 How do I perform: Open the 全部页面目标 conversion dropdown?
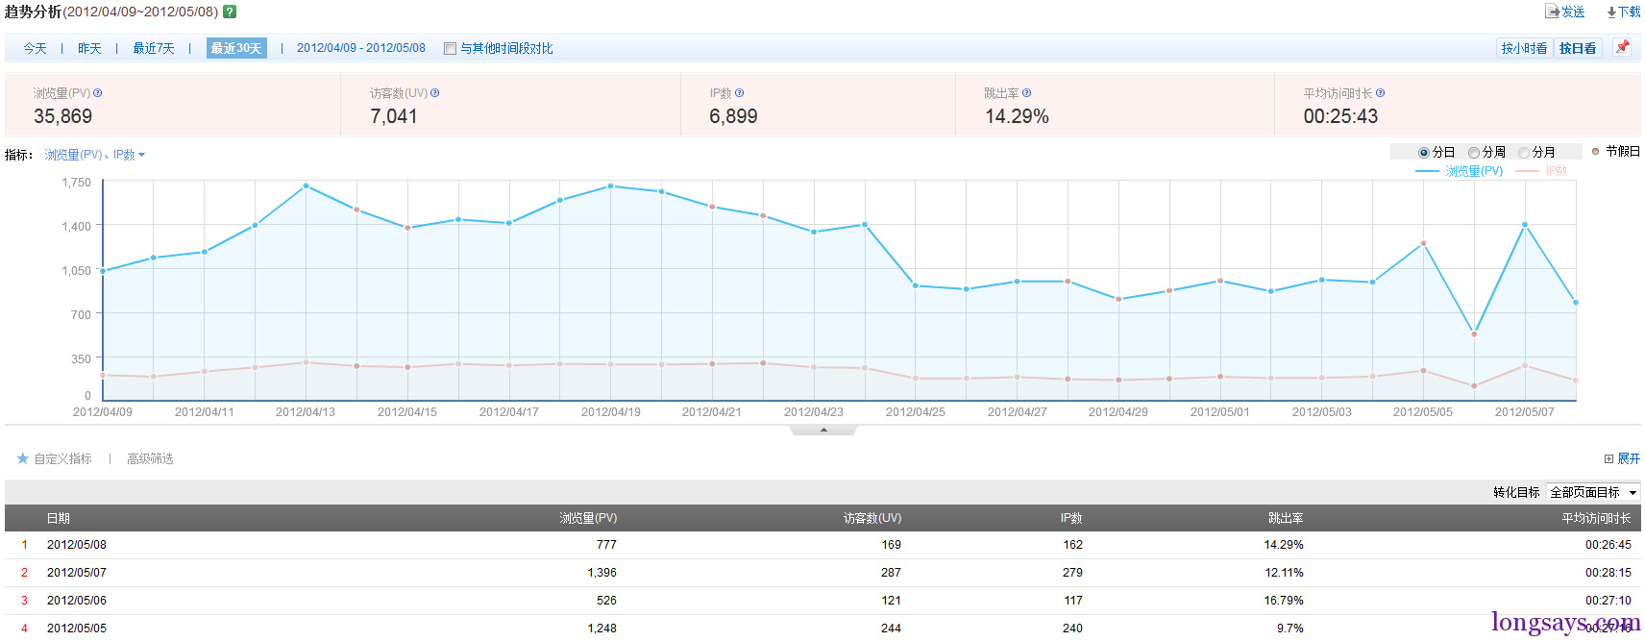coord(1593,492)
